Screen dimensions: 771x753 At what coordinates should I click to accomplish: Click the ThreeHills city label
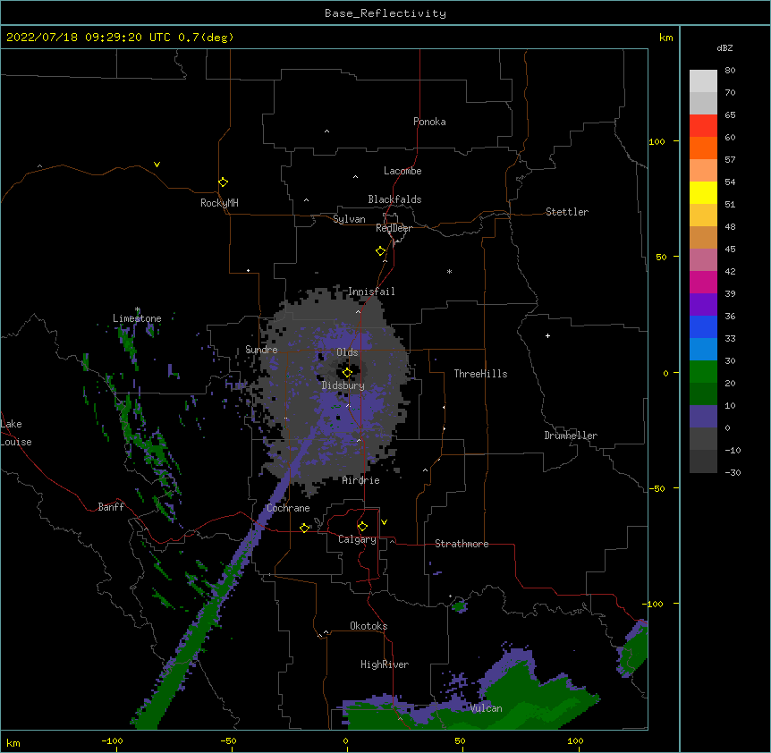click(480, 374)
